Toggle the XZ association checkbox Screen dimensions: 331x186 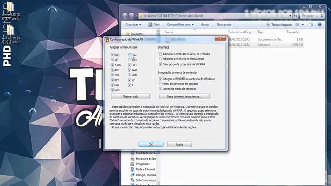129,80
